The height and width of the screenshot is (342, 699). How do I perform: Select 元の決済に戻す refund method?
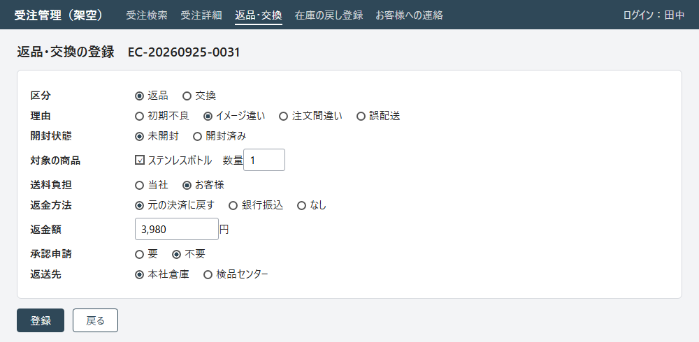pyautogui.click(x=140, y=205)
